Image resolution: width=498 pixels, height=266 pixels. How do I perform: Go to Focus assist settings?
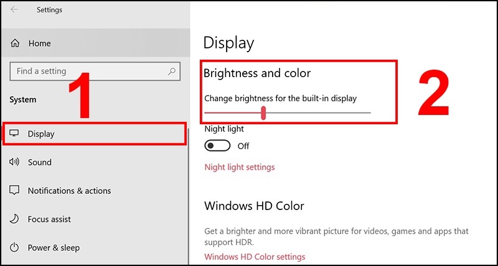[x=94, y=219]
